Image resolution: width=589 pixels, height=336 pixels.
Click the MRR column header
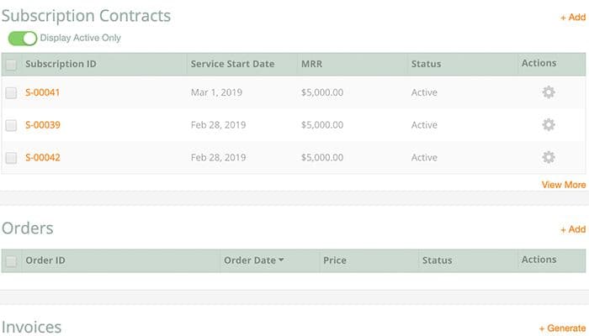point(311,64)
